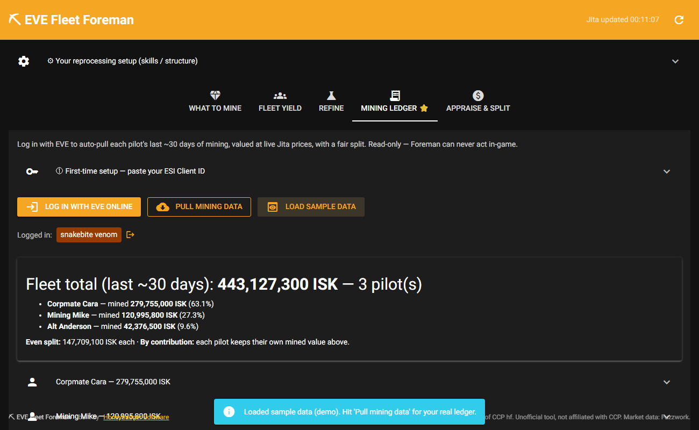
Task: Click the Jita updated 00:11:07 timestamp
Action: (x=623, y=20)
